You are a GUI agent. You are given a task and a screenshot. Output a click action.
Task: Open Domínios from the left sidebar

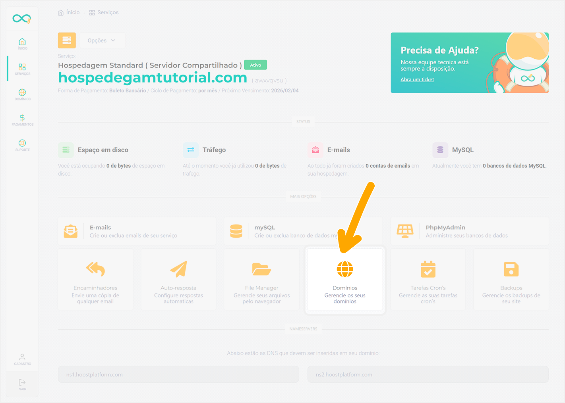click(22, 94)
